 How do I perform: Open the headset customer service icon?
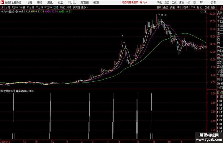click(x=189, y=2)
